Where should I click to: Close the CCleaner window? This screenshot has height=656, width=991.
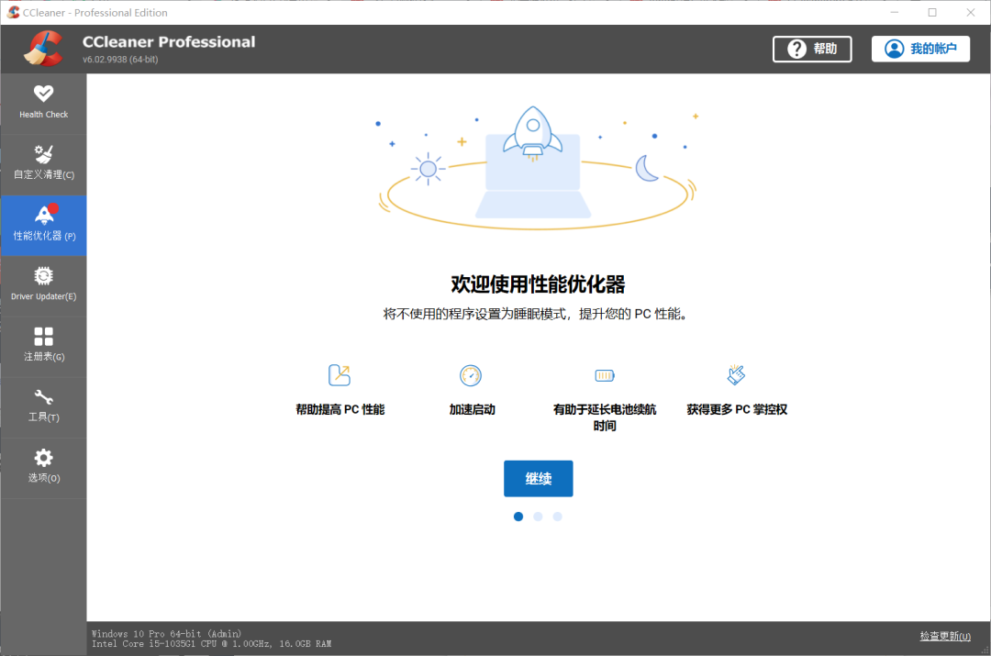point(971,12)
